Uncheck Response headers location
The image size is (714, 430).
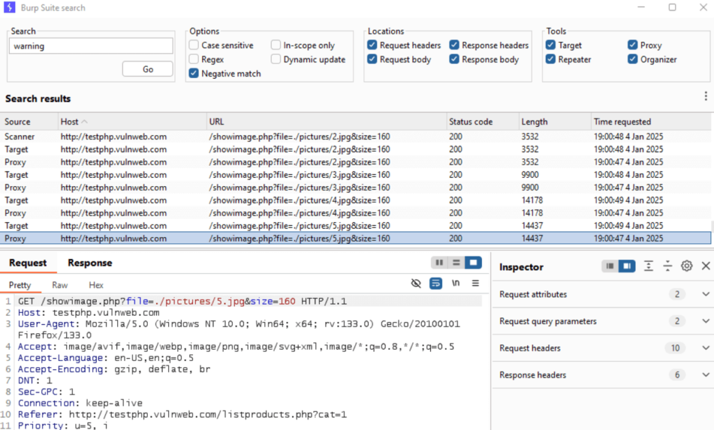coord(455,45)
